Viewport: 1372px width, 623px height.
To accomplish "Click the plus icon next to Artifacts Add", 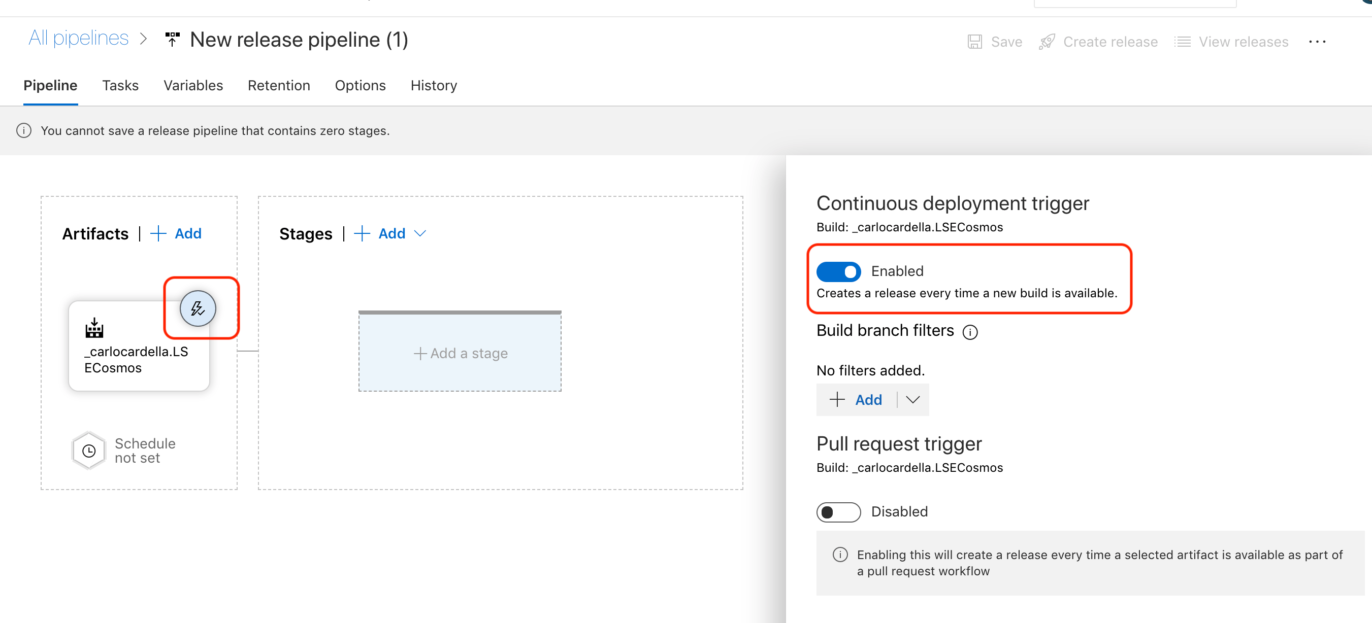I will (158, 233).
